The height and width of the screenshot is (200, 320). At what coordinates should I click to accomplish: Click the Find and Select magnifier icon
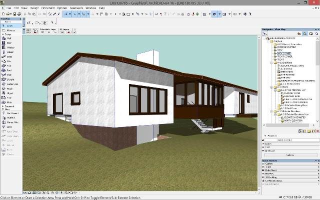pyautogui.click(x=50, y=14)
